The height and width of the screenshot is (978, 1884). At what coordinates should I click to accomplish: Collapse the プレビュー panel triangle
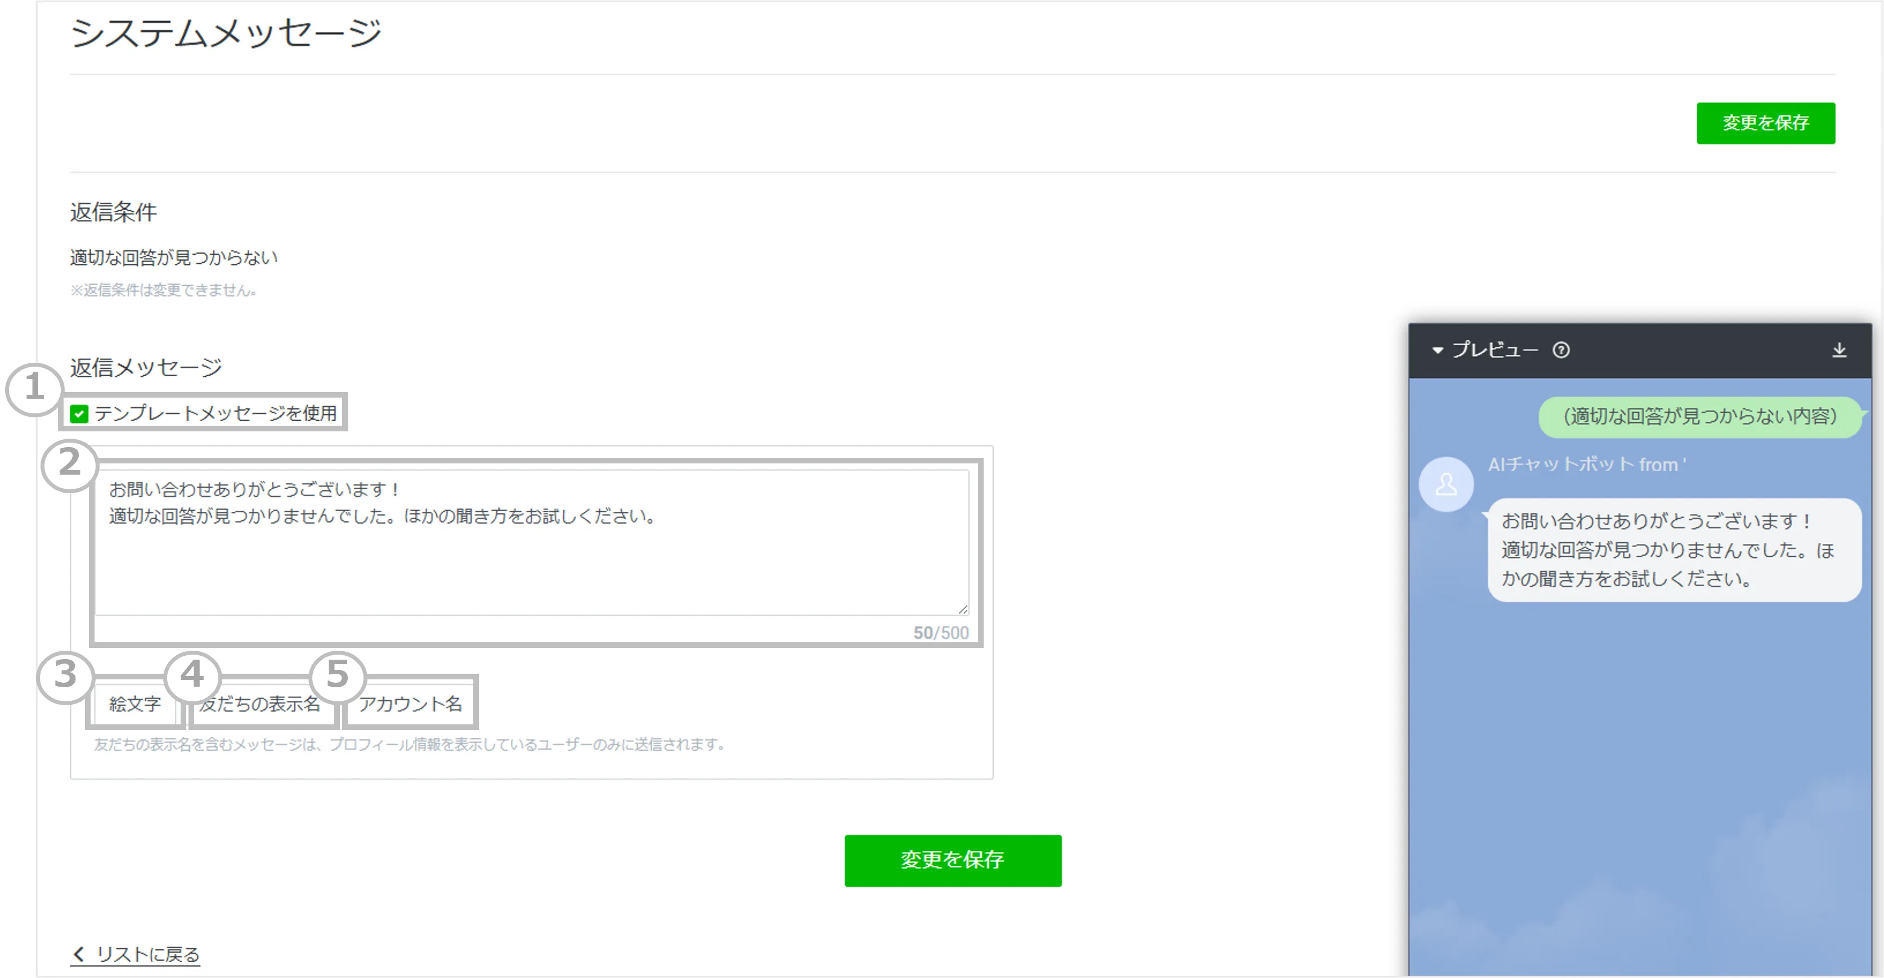tap(1437, 350)
